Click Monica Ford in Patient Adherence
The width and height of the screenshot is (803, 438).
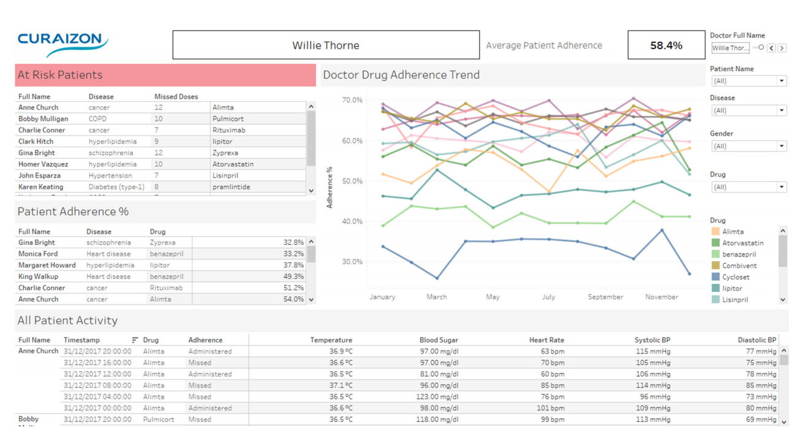click(38, 254)
